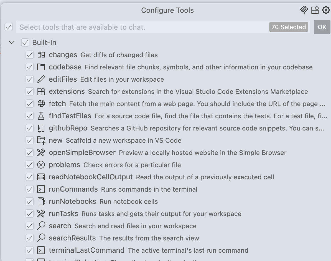Uncheck the githubRepo checkbox

pyautogui.click(x=30, y=128)
